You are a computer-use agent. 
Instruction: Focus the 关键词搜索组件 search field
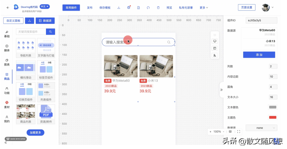coord(31,32)
